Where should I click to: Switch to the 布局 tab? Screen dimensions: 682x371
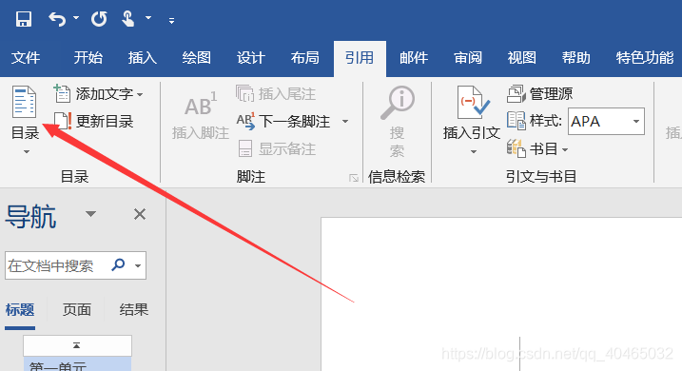pyautogui.click(x=305, y=57)
